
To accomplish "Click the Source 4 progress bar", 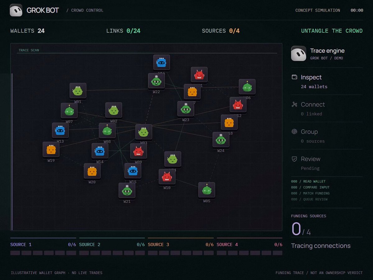I will (x=250, y=253).
